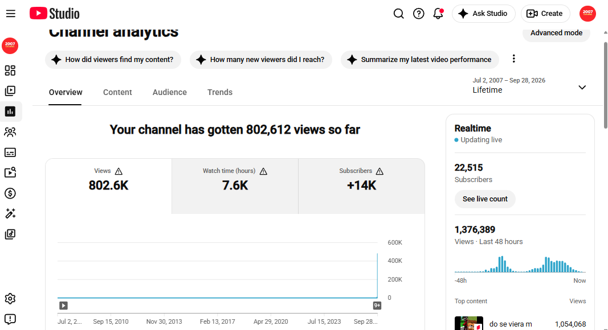The image size is (608, 330).
Task: Open the three-dot more suggestions menu
Action: pos(514,59)
